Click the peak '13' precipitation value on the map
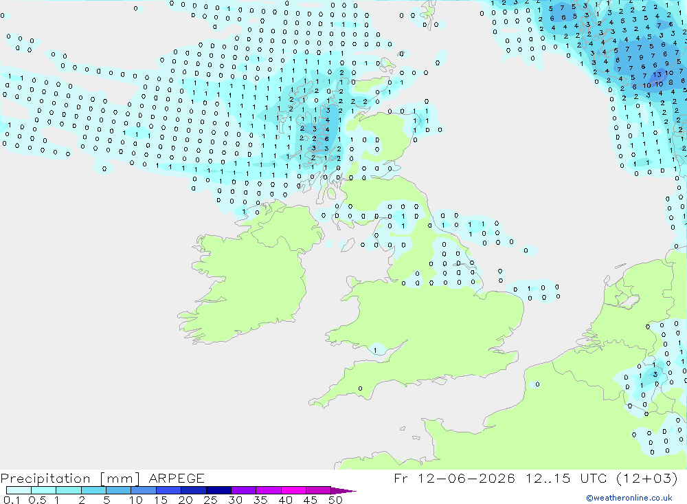 coord(657,74)
